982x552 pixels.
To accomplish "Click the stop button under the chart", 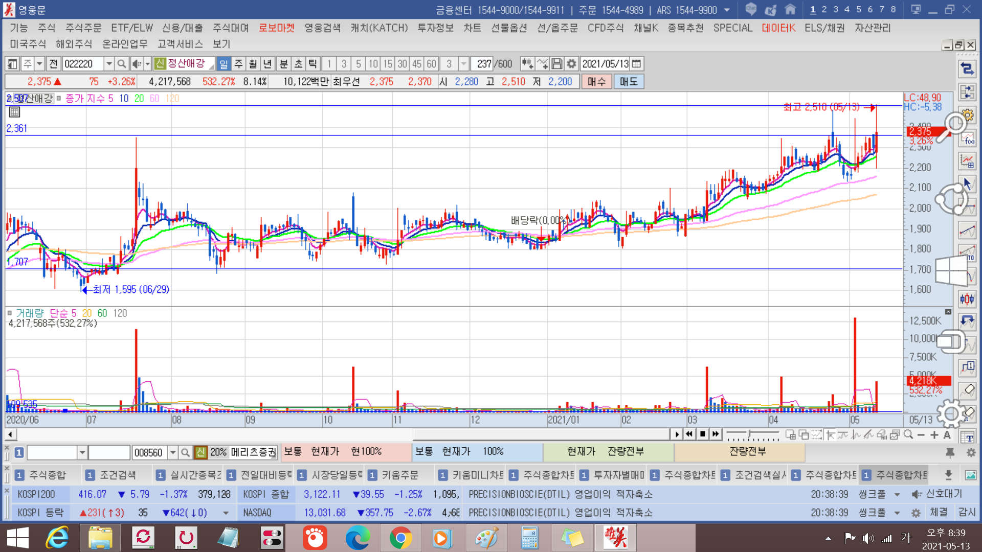I will click(x=703, y=434).
